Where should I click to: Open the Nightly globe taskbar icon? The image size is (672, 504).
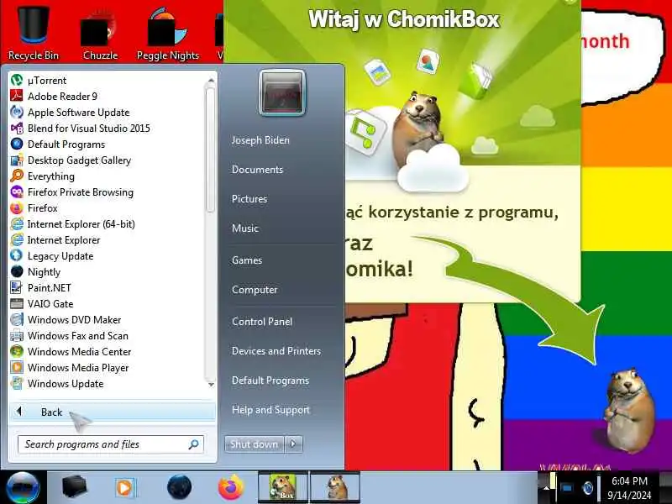pos(179,487)
